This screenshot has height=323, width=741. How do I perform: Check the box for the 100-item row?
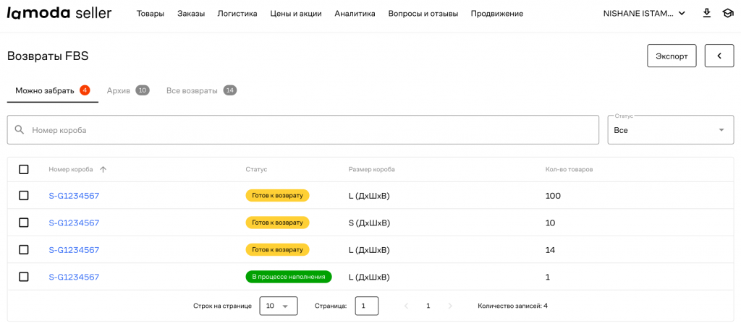[x=24, y=196]
